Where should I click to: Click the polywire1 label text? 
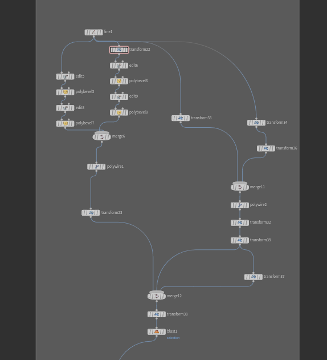coord(115,166)
